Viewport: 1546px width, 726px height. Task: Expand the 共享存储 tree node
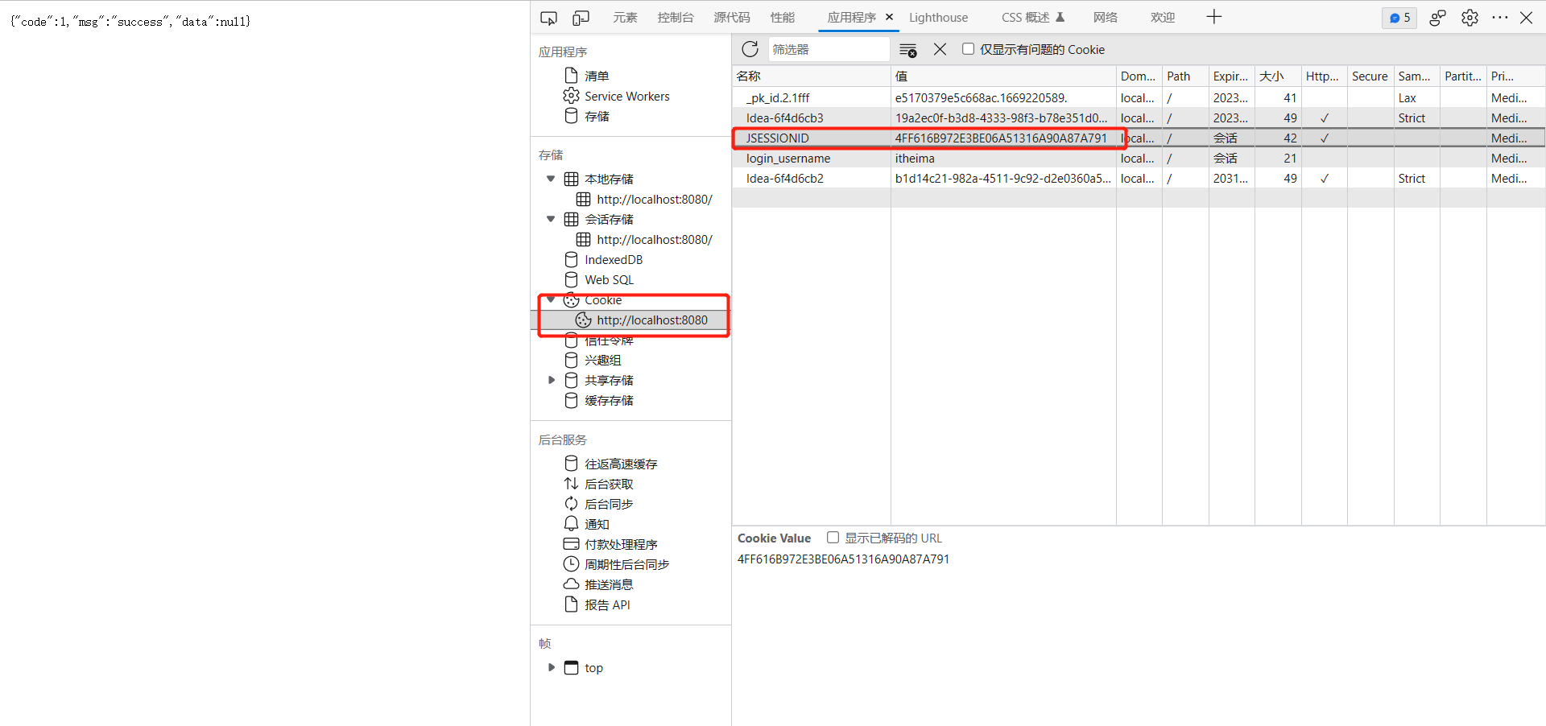coord(552,380)
